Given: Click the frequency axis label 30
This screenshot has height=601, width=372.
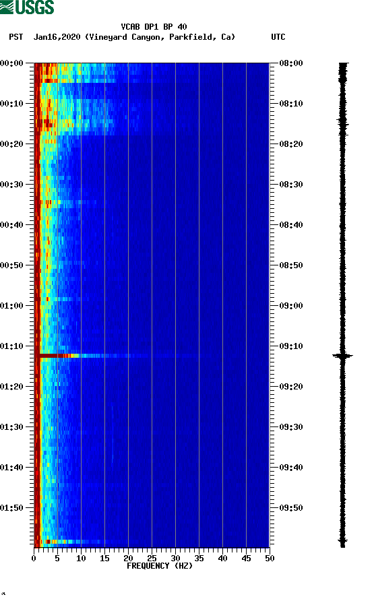Looking at the screenshot, I should [x=176, y=559].
